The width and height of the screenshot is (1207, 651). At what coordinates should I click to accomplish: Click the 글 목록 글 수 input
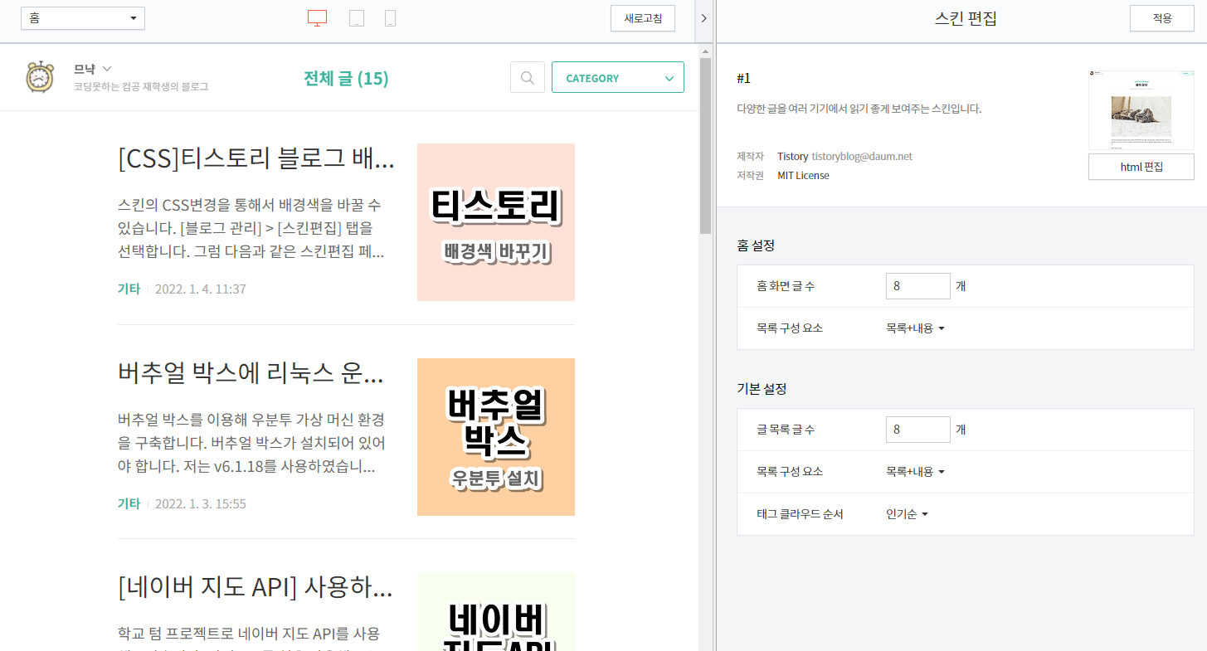(x=917, y=430)
